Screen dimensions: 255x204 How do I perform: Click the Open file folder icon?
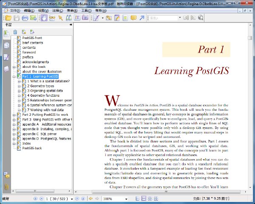(8, 18)
